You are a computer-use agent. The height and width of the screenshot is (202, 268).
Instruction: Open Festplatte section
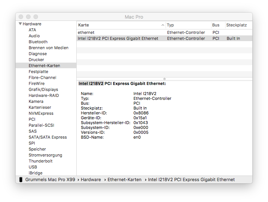click(38, 72)
